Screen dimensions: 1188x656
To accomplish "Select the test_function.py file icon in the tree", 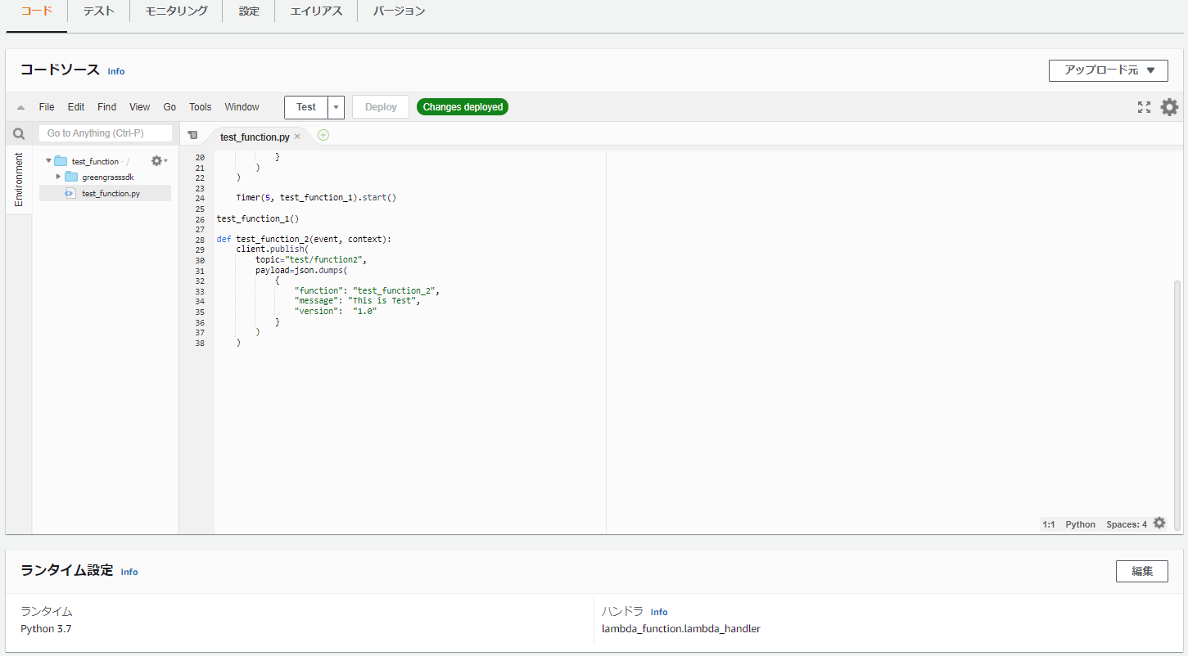I will (x=70, y=194).
